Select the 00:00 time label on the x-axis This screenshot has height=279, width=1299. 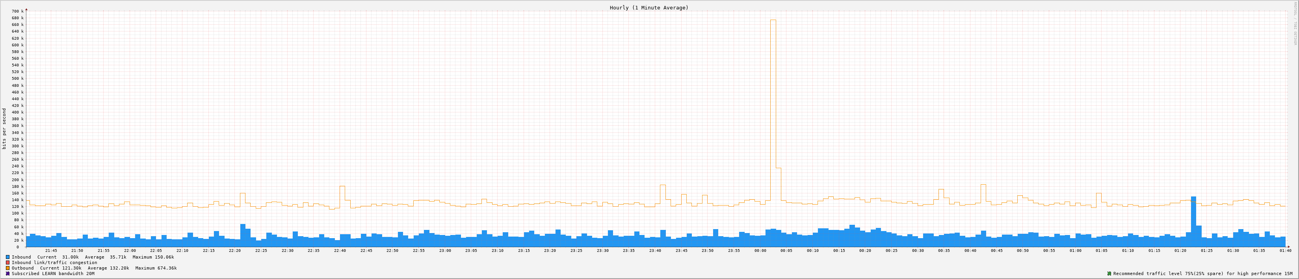pos(760,250)
